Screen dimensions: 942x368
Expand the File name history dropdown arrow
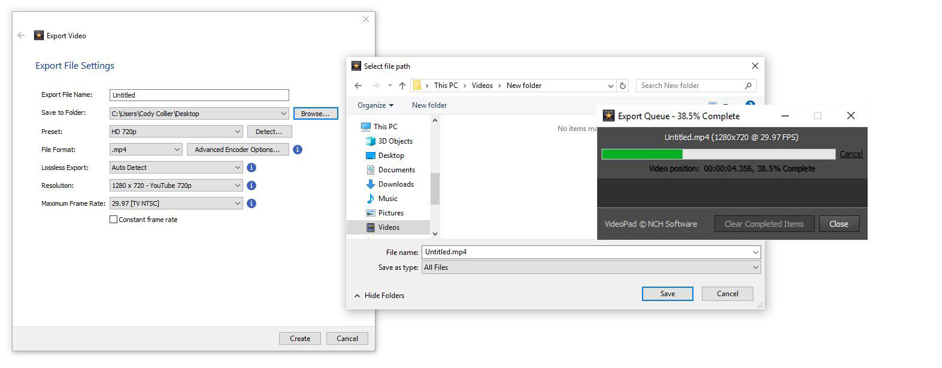755,252
